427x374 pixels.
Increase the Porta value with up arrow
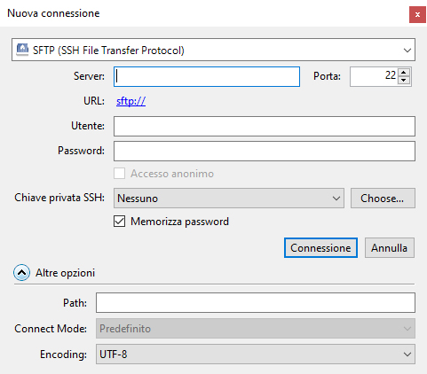tap(404, 72)
